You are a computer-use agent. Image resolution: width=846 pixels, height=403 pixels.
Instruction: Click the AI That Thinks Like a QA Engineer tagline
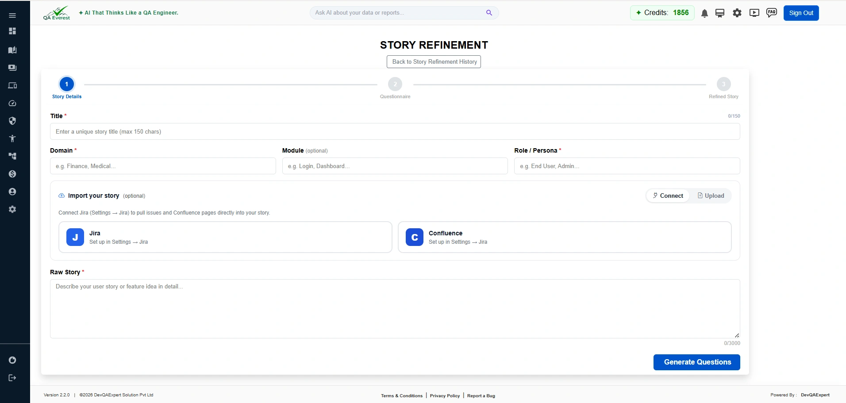(x=128, y=13)
